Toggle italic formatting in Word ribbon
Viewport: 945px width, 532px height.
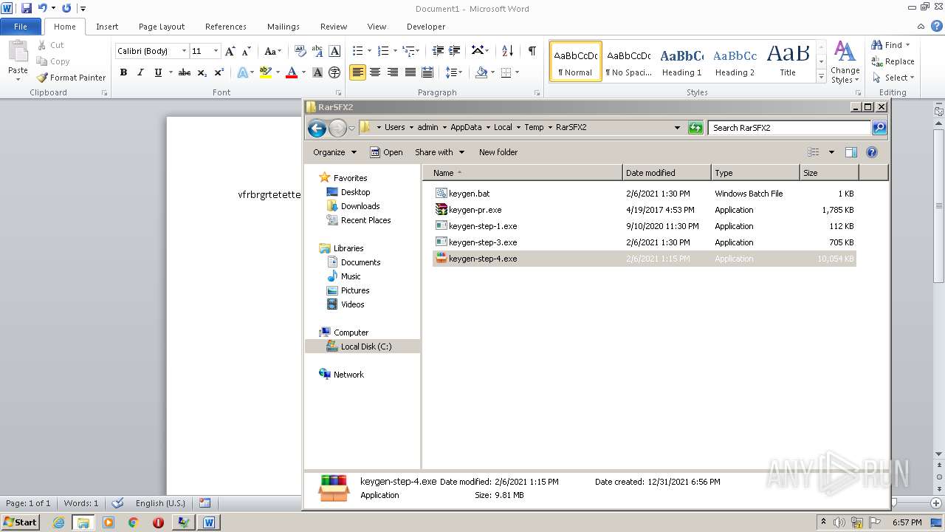tap(140, 72)
